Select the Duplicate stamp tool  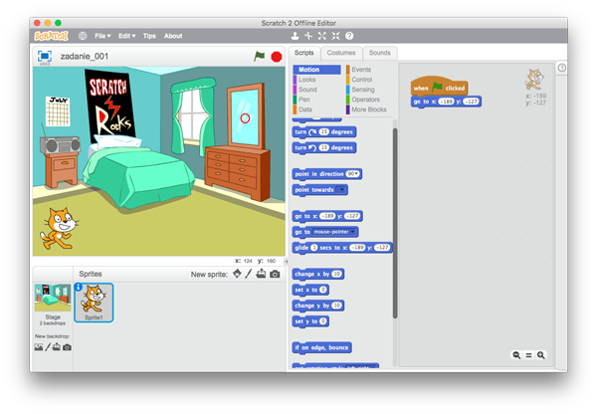tap(295, 36)
